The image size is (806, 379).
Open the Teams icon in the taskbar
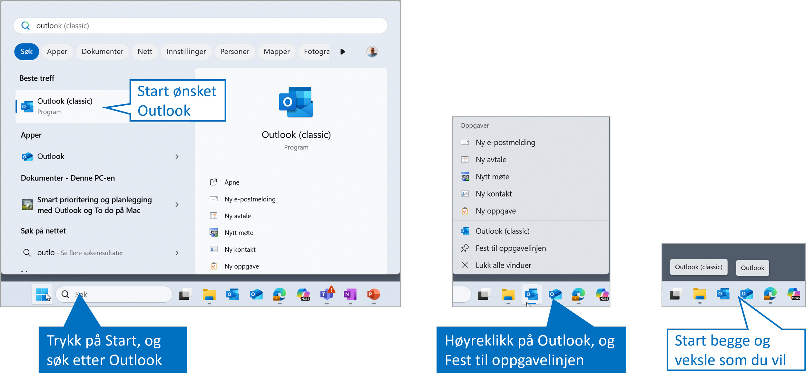tap(327, 294)
